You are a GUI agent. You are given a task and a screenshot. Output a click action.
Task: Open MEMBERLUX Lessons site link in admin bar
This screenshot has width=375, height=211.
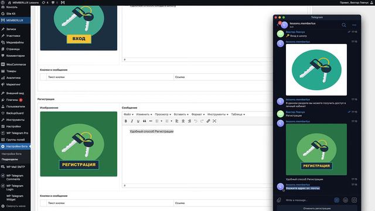pos(23,2)
